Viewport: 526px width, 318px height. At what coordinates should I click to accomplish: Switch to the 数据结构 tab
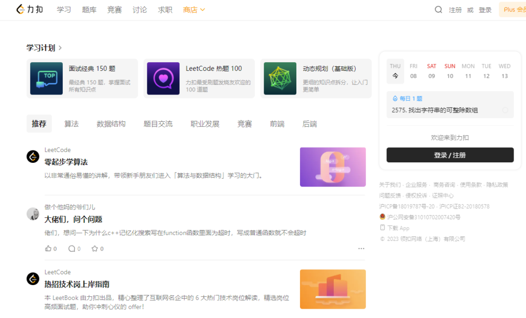pyautogui.click(x=111, y=124)
